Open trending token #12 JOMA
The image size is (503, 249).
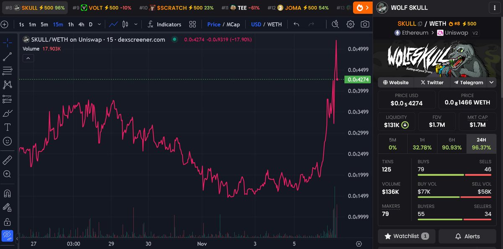tap(298, 8)
